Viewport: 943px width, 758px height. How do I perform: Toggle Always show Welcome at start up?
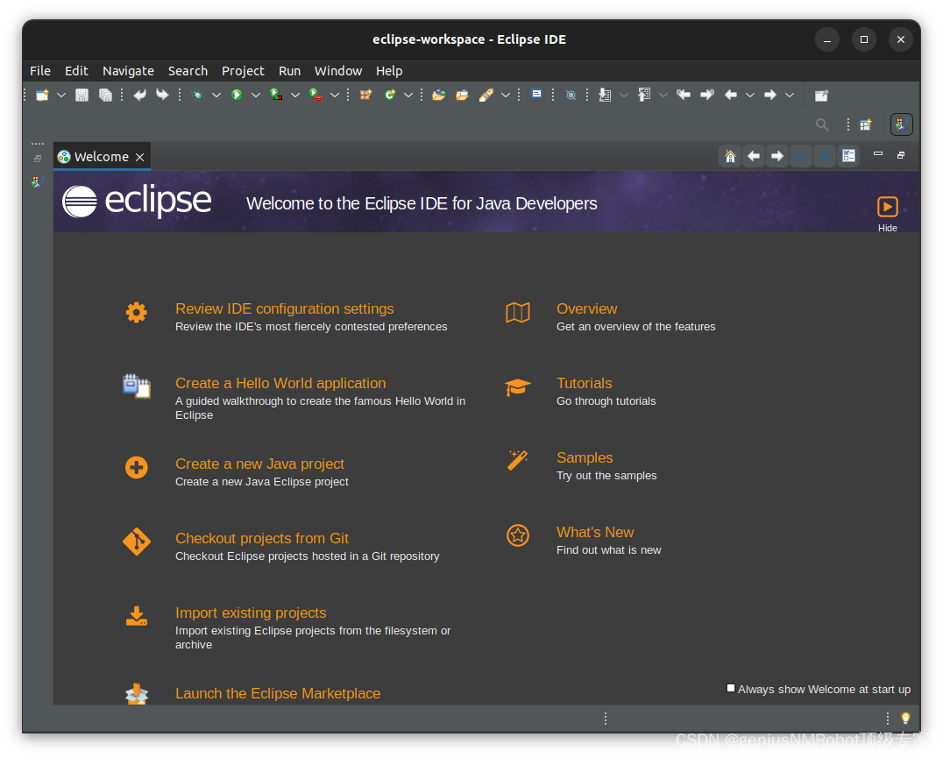click(730, 689)
